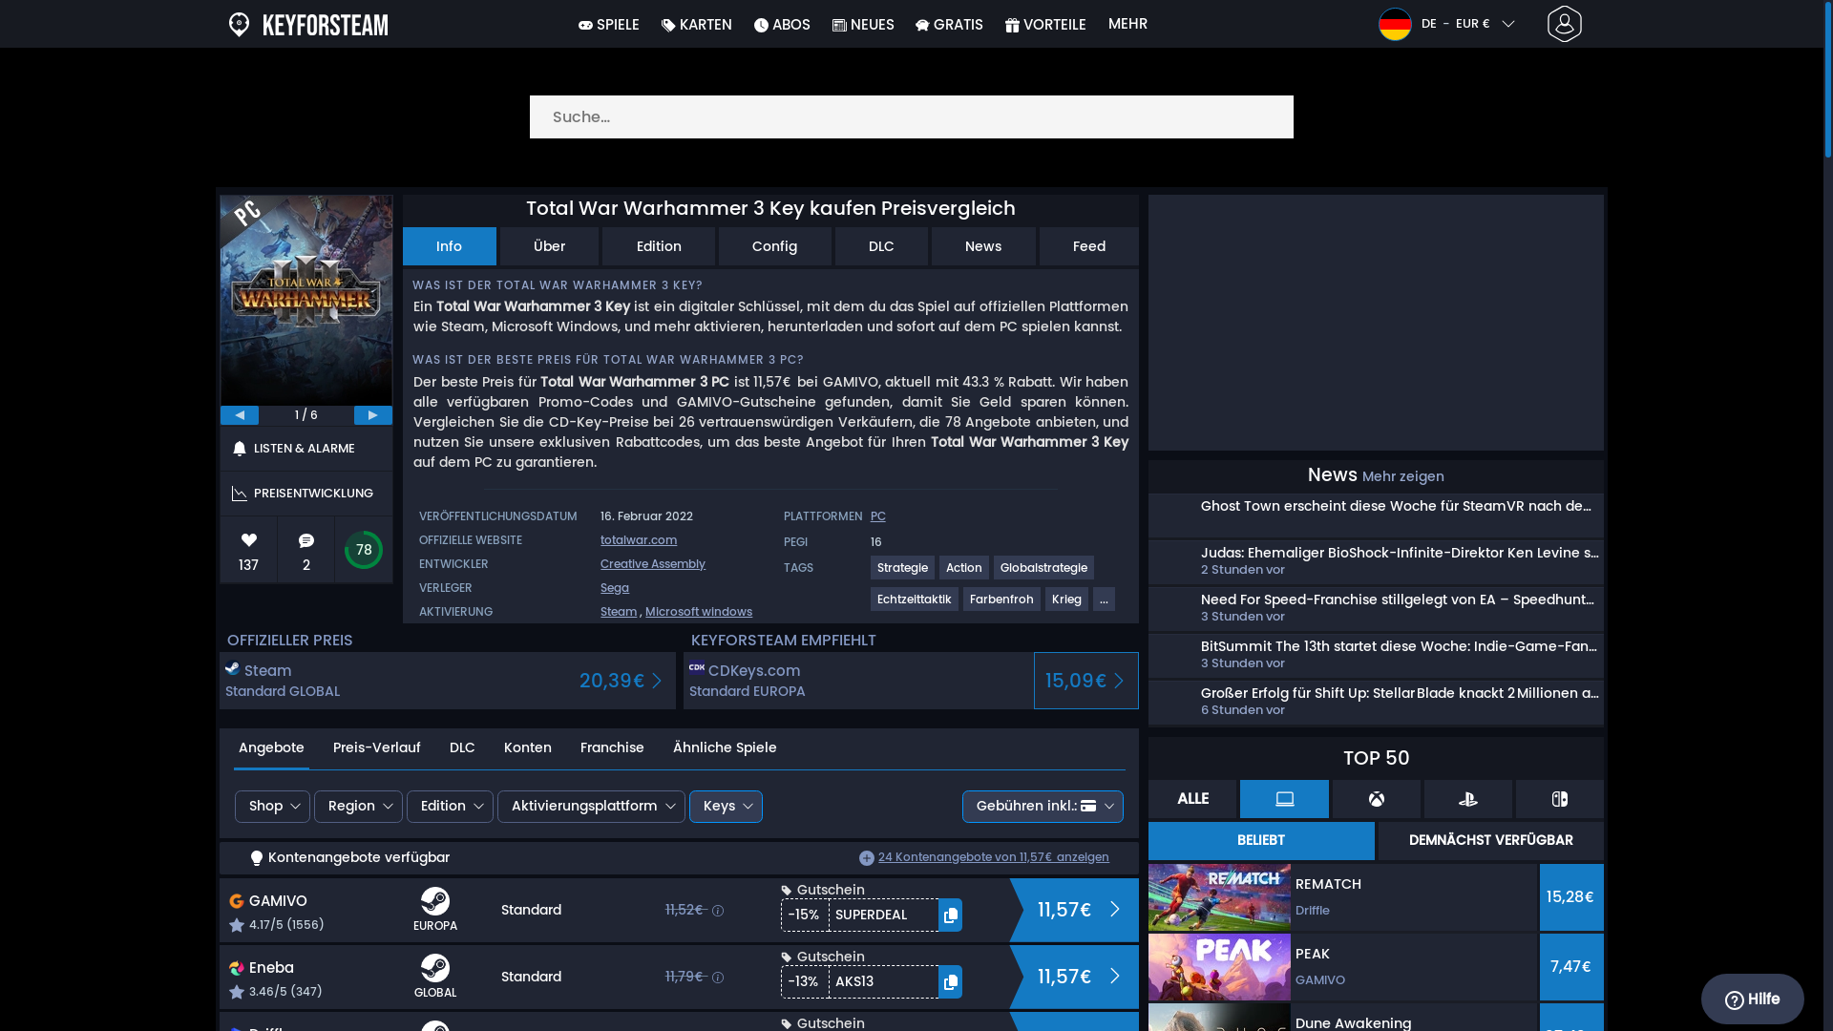Screen dimensions: 1833x1031
Task: Open the user account profile icon
Action: (1564, 24)
